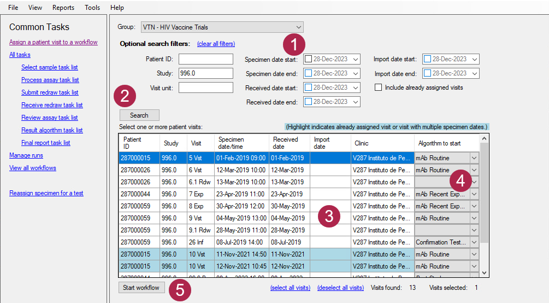Open calendar arrow for Specimen date end
This screenshot has width=549, height=303.
(356, 73)
